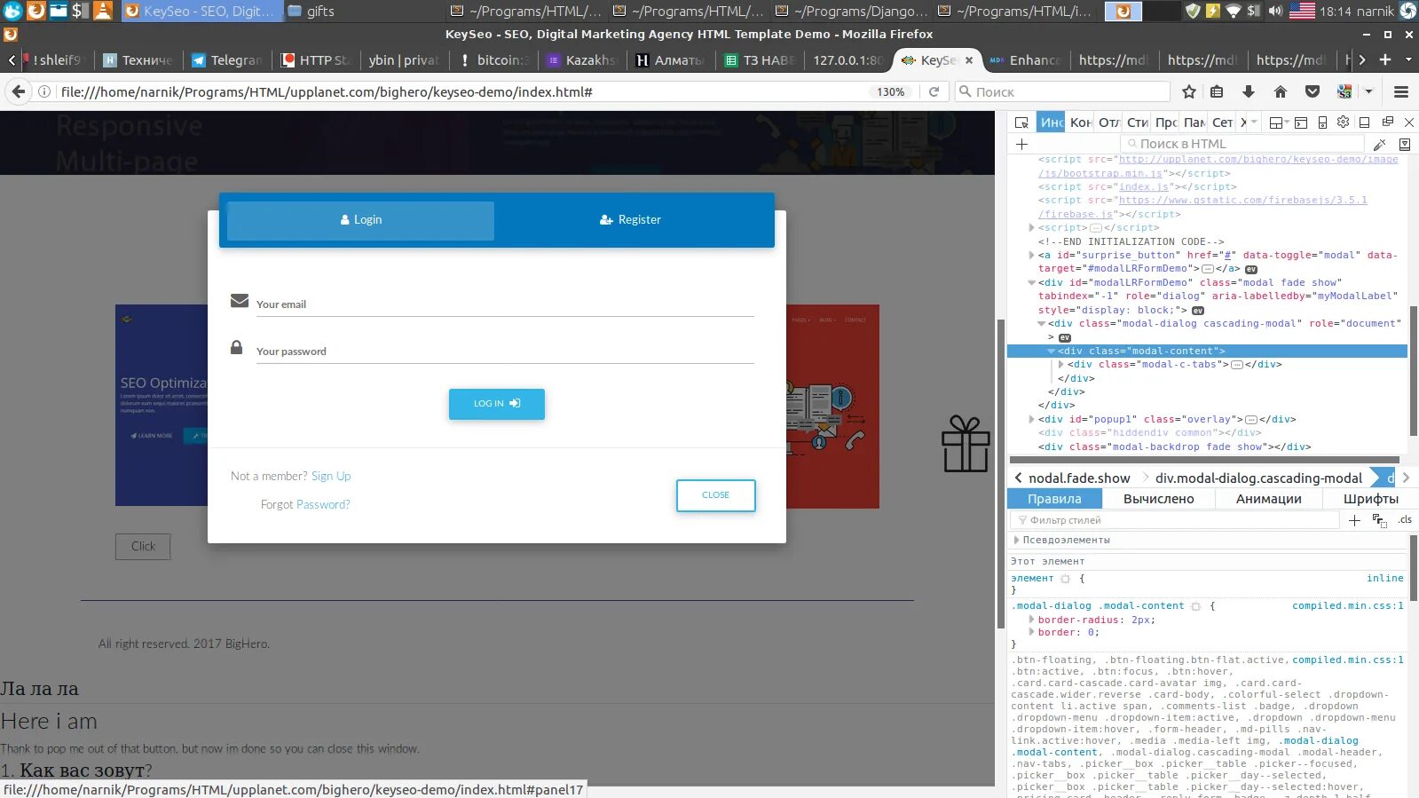Click the Your email field

click(x=505, y=304)
